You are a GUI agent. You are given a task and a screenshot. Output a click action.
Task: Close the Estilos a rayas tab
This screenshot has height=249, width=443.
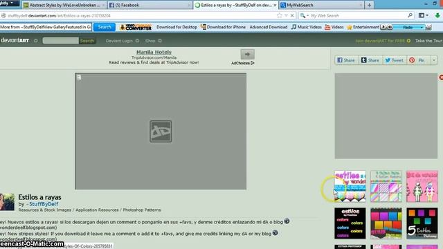coord(275,5)
